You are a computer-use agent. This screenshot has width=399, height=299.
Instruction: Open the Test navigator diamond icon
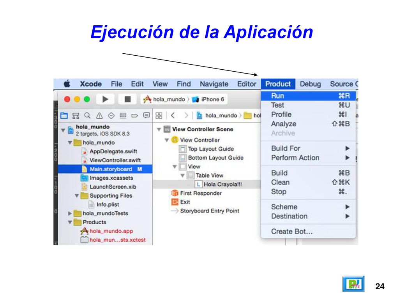pyautogui.click(x=111, y=116)
